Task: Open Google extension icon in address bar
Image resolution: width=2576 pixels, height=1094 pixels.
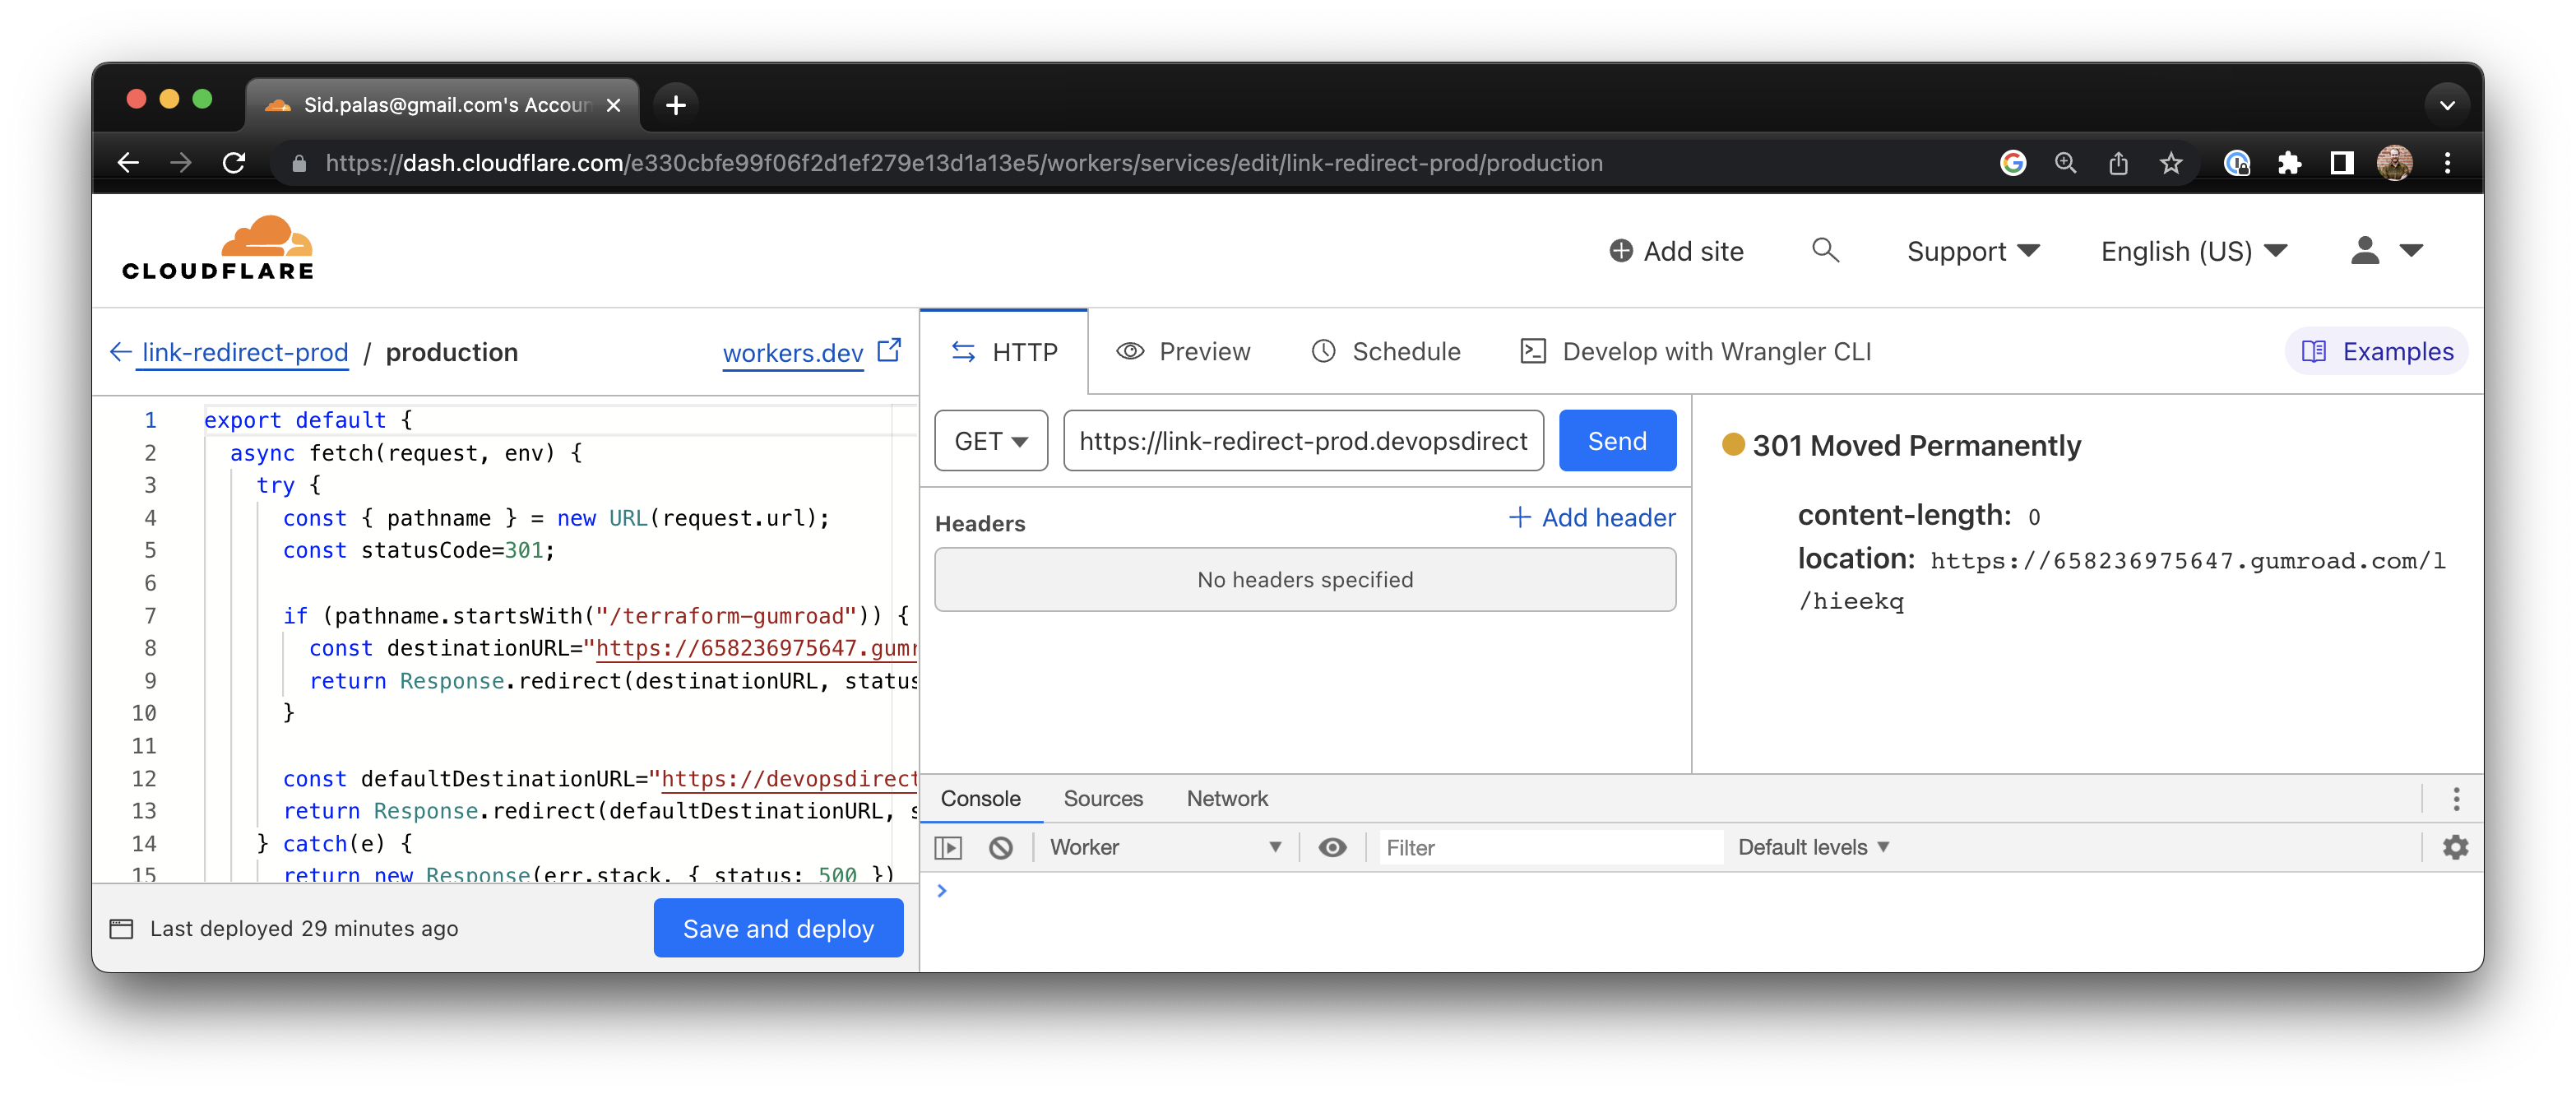Action: [2013, 163]
